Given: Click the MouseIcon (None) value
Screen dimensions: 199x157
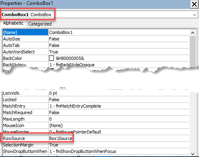Looking at the screenshot, I should point(119,125).
